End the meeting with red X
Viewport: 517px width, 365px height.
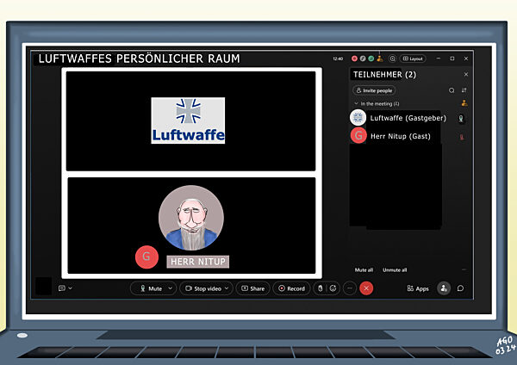point(366,288)
